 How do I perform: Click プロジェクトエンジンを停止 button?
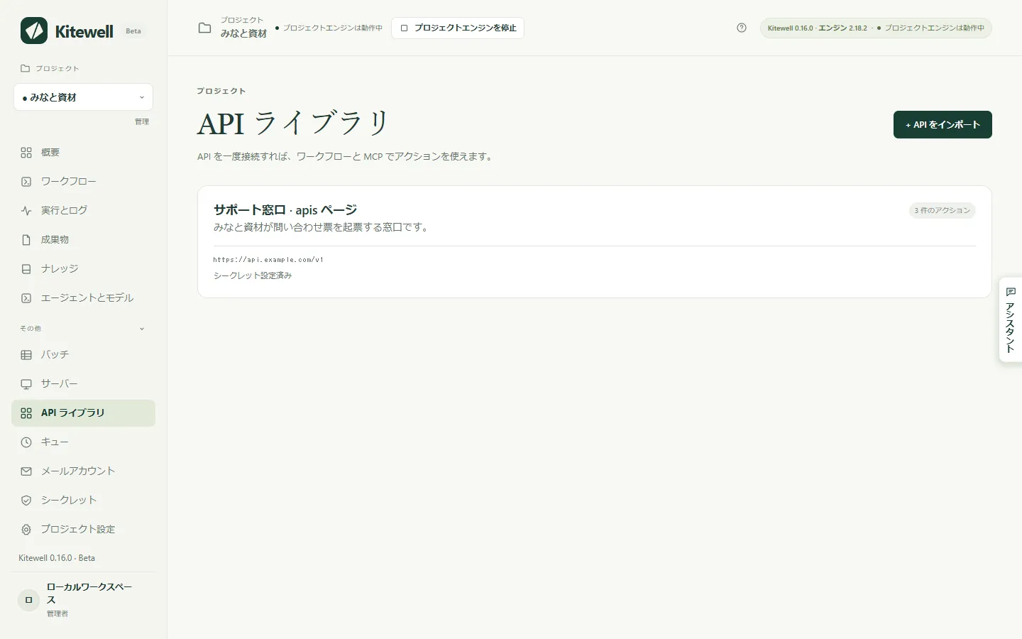pyautogui.click(x=458, y=28)
